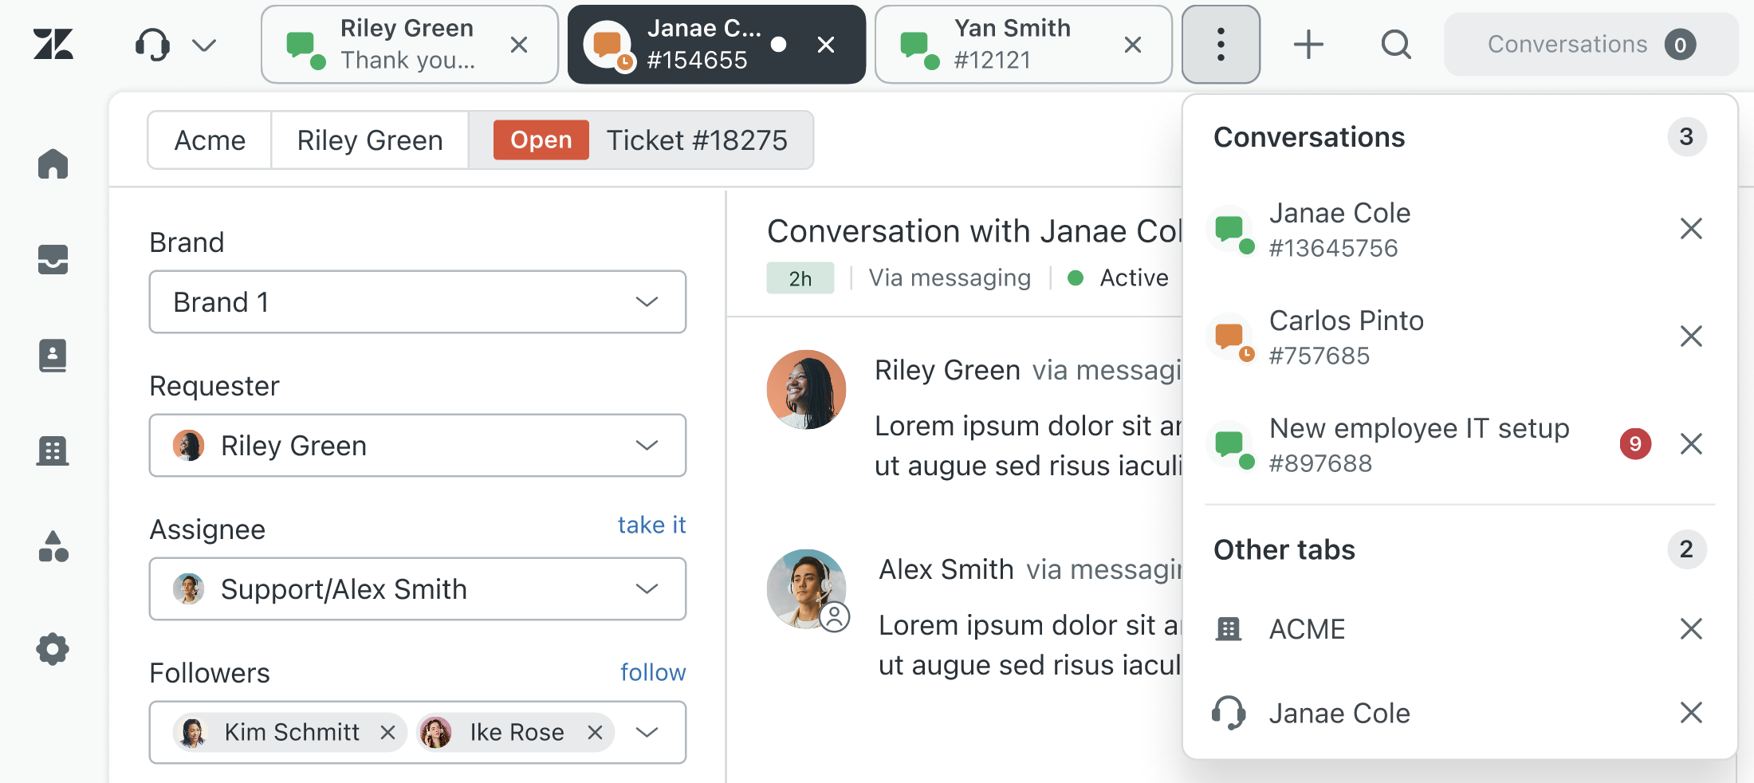Open the Requester Riley Green dropdown
The width and height of the screenshot is (1754, 783).
tap(417, 446)
